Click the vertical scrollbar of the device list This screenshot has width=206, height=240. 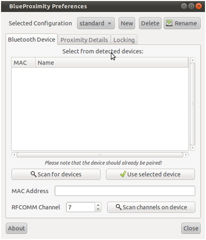192,104
